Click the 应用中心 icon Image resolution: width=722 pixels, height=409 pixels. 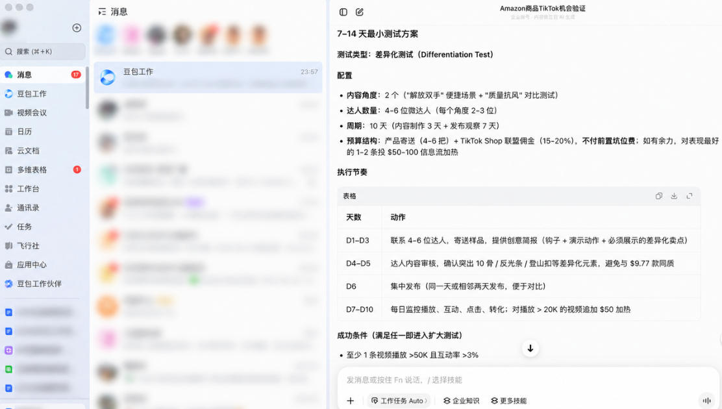point(8,265)
